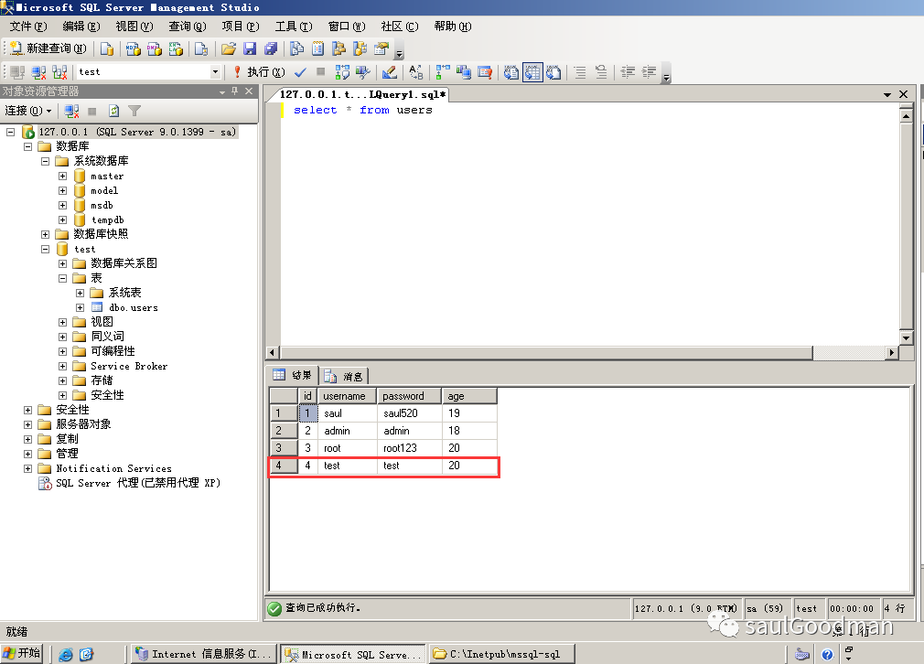Click the Object Explorer filter funnel icon
Screen dimensions: 924x664
[135, 111]
